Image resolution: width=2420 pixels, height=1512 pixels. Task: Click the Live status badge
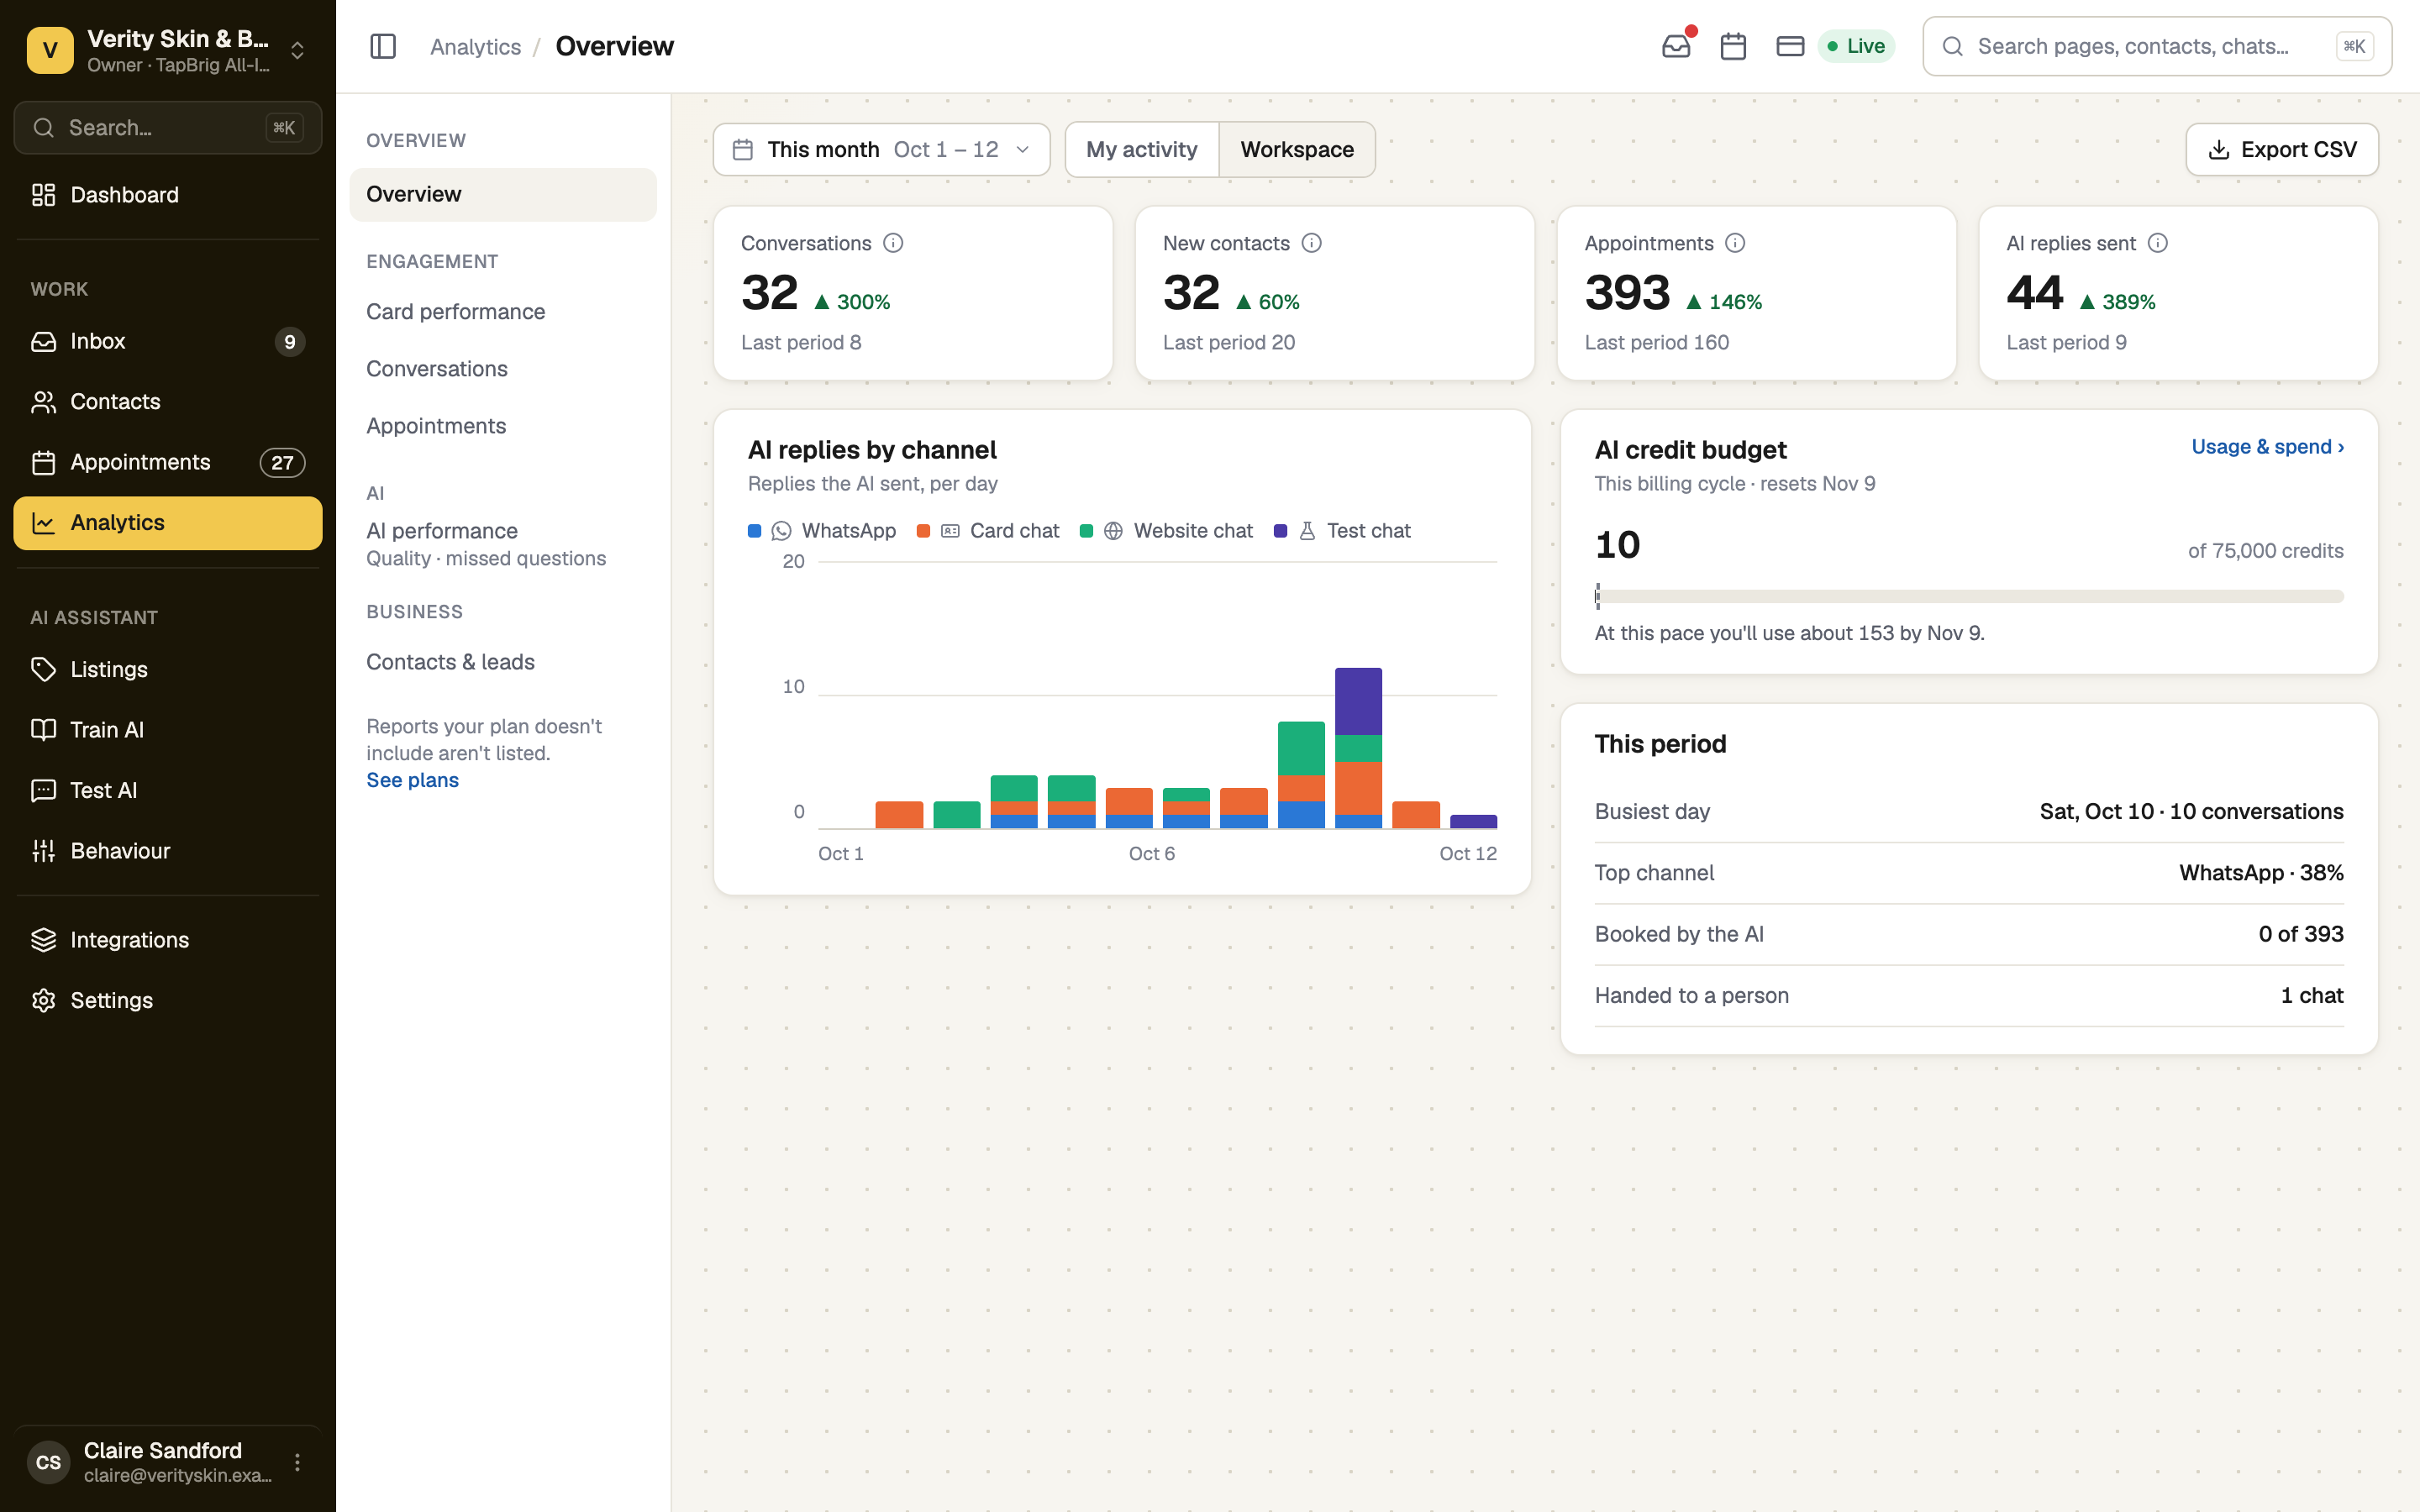(x=1857, y=46)
